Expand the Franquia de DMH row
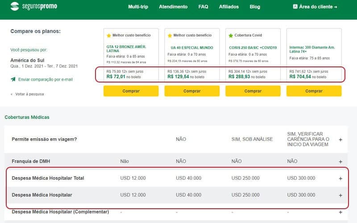This screenshot has width=357, height=223. pyautogui.click(x=340, y=161)
